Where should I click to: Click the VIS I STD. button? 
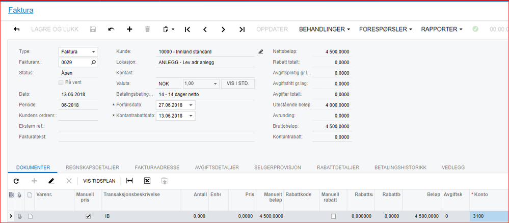point(237,83)
